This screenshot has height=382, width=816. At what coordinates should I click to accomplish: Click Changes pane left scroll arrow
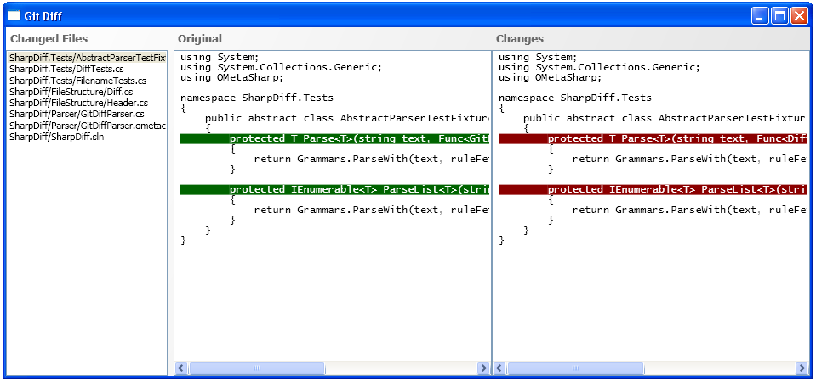(499, 368)
